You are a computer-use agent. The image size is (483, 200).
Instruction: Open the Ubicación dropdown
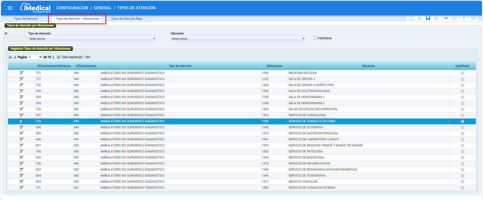(238, 39)
